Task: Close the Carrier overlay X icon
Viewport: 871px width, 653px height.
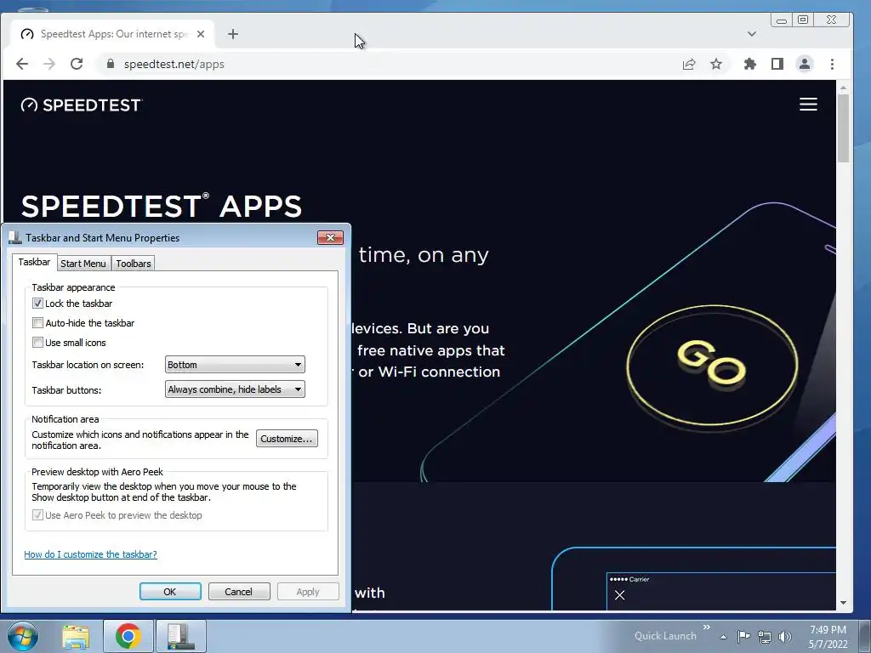Action: [620, 594]
